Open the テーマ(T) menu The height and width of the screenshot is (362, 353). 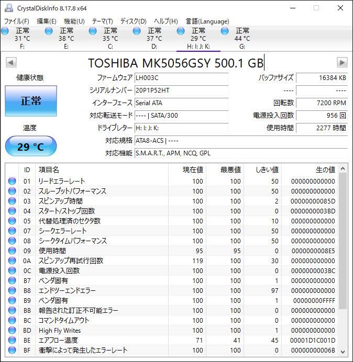click(103, 21)
